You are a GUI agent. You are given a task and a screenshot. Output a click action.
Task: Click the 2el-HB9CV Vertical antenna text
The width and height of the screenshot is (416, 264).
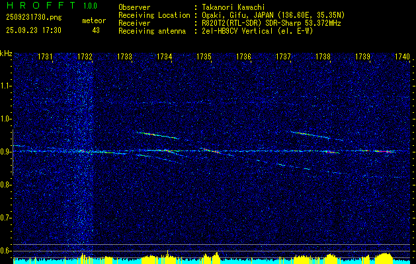(257, 31)
